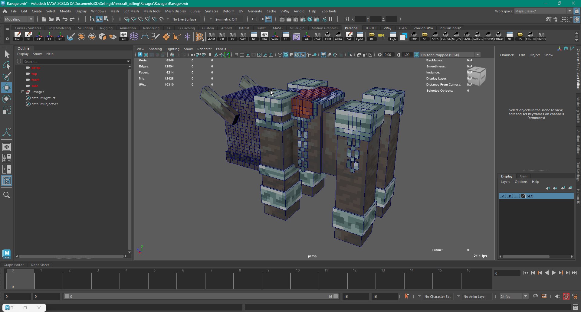Pick the Paint Selection tool
This screenshot has height=312, width=581.
[x=7, y=76]
